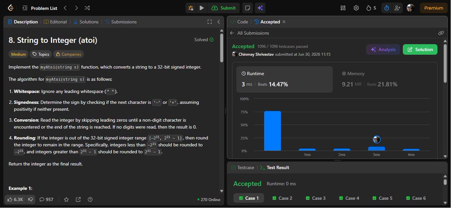Image resolution: width=451 pixels, height=208 pixels.
Task: Select Case 3
Action: click(316, 198)
